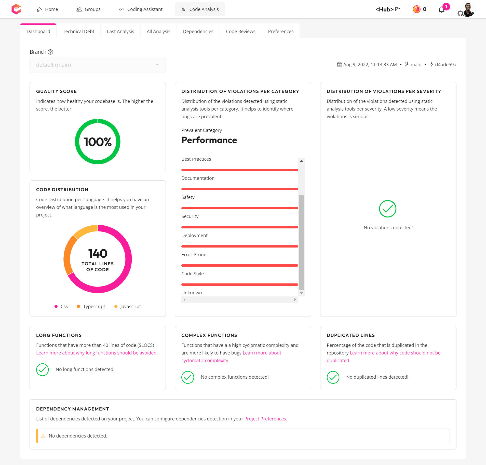Click the coins balance icon in the header

click(416, 9)
